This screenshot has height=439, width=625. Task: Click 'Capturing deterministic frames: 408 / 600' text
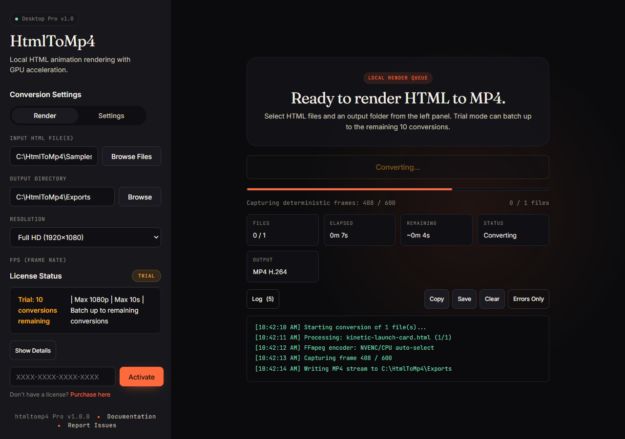tap(321, 203)
